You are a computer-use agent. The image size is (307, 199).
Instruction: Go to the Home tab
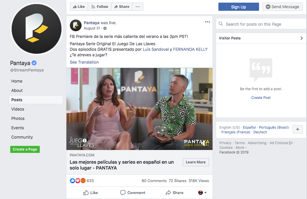17,81
